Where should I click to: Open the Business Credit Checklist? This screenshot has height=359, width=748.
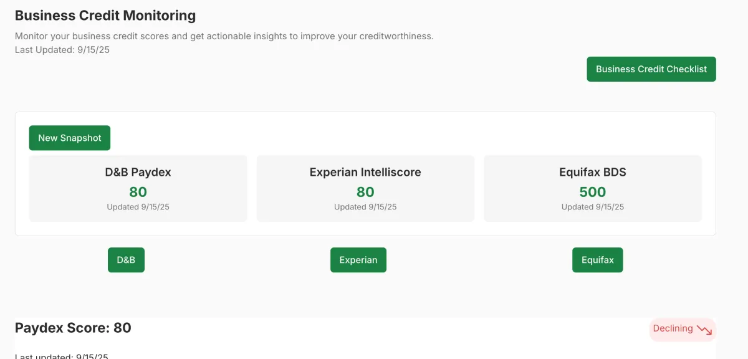pos(651,69)
